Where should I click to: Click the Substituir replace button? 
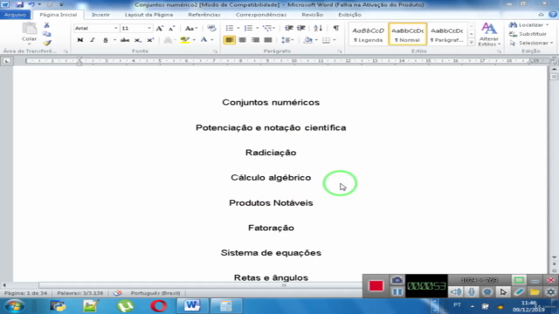(x=528, y=34)
